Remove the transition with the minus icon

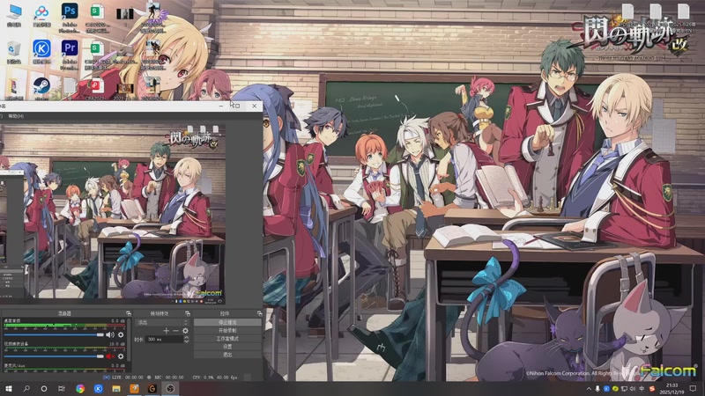point(175,331)
